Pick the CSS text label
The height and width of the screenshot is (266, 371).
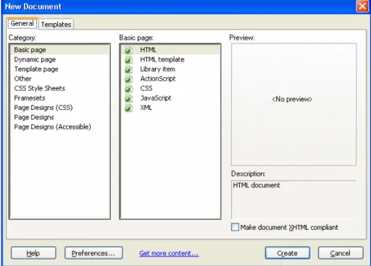pyautogui.click(x=146, y=88)
